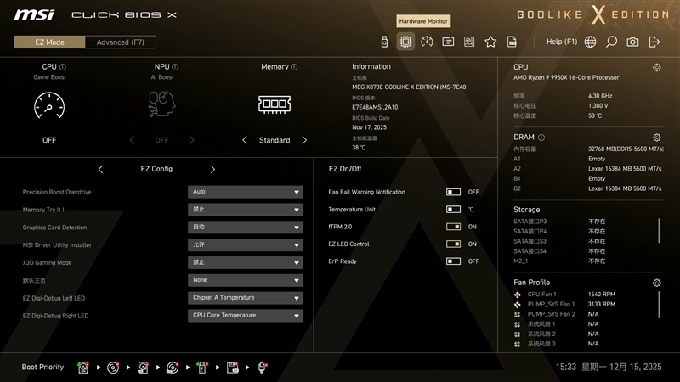The width and height of the screenshot is (680, 382).
Task: Click the 1.380 V core voltage value
Action: (598, 105)
